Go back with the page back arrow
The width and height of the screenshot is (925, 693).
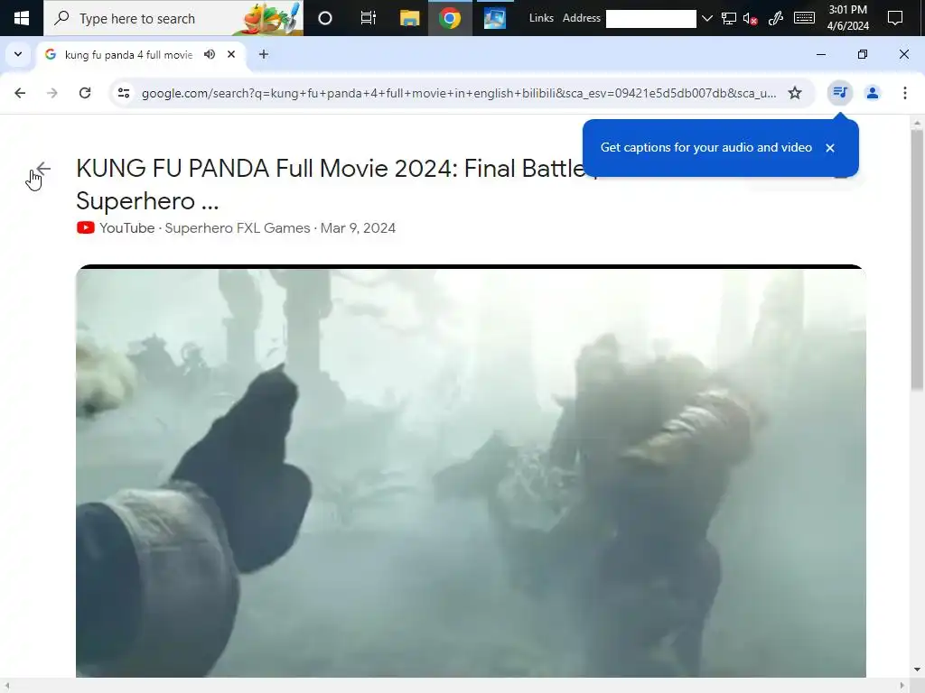point(42,169)
